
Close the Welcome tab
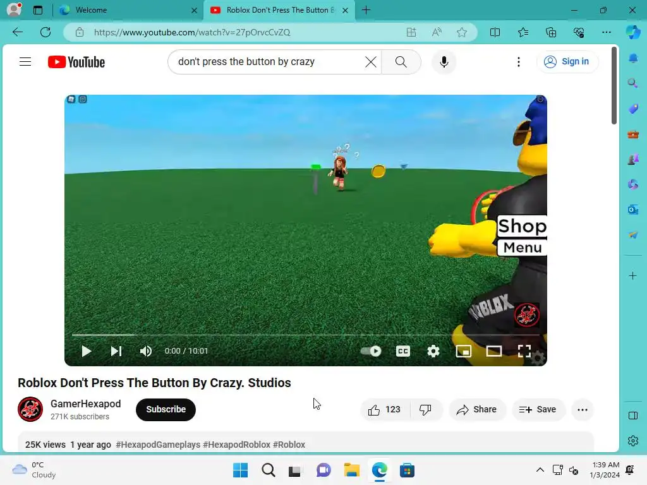coord(194,10)
